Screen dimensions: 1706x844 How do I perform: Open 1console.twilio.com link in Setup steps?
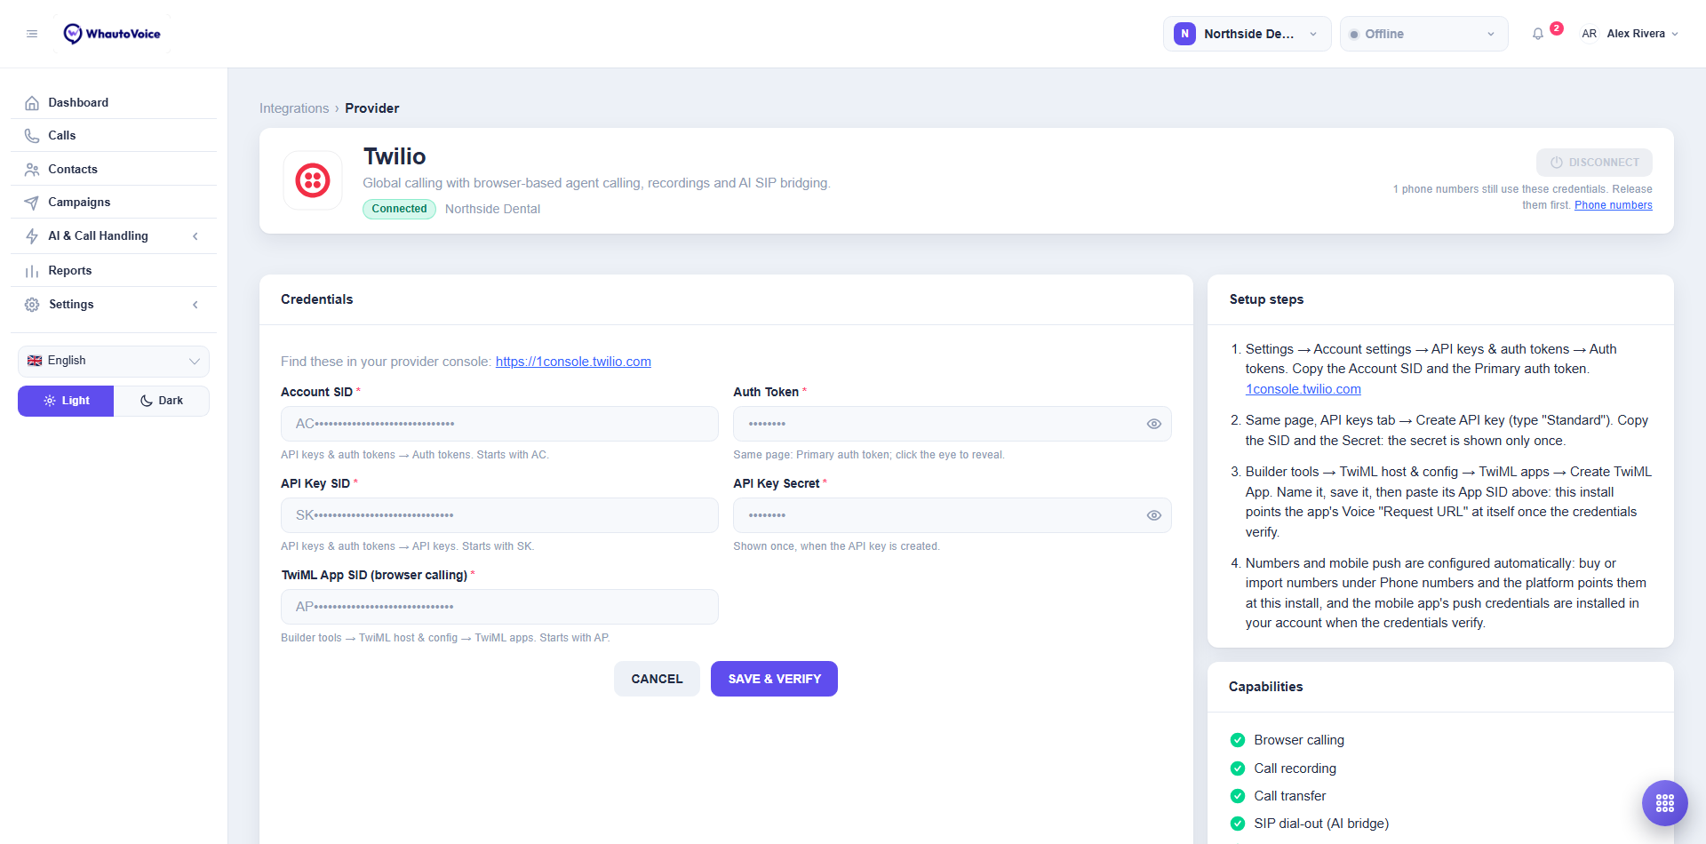click(x=1303, y=389)
